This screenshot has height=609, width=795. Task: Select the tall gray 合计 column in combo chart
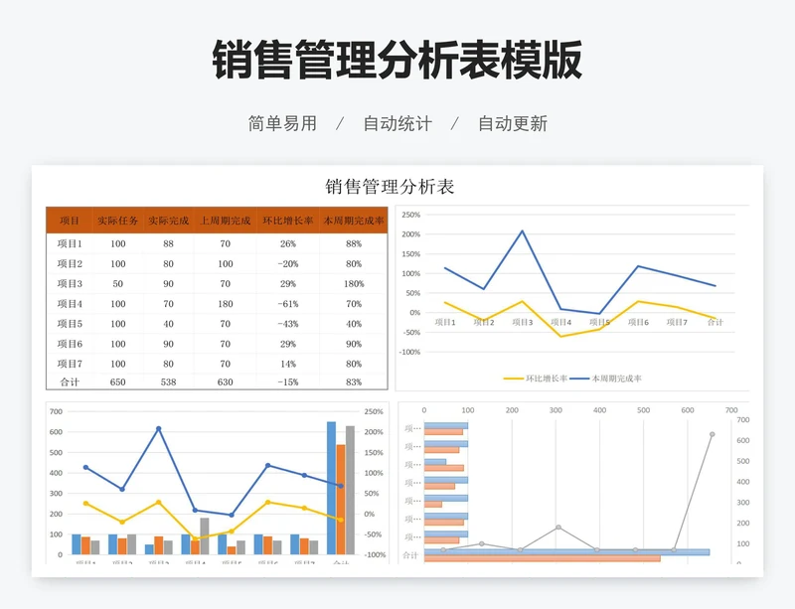(x=350, y=491)
